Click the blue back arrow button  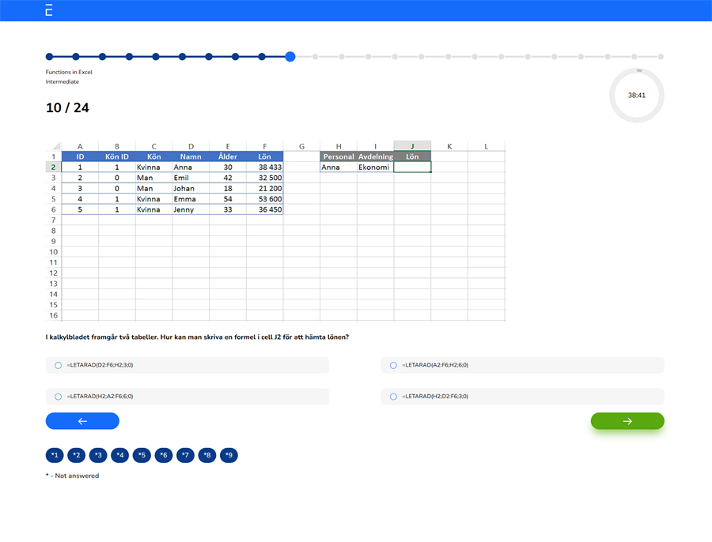click(x=82, y=421)
